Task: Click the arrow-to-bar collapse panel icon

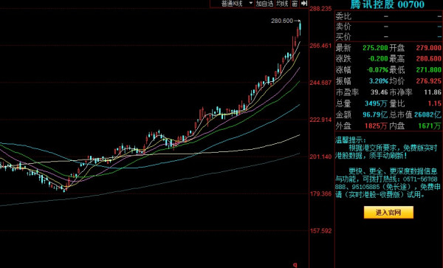Action: pyautogui.click(x=304, y=4)
